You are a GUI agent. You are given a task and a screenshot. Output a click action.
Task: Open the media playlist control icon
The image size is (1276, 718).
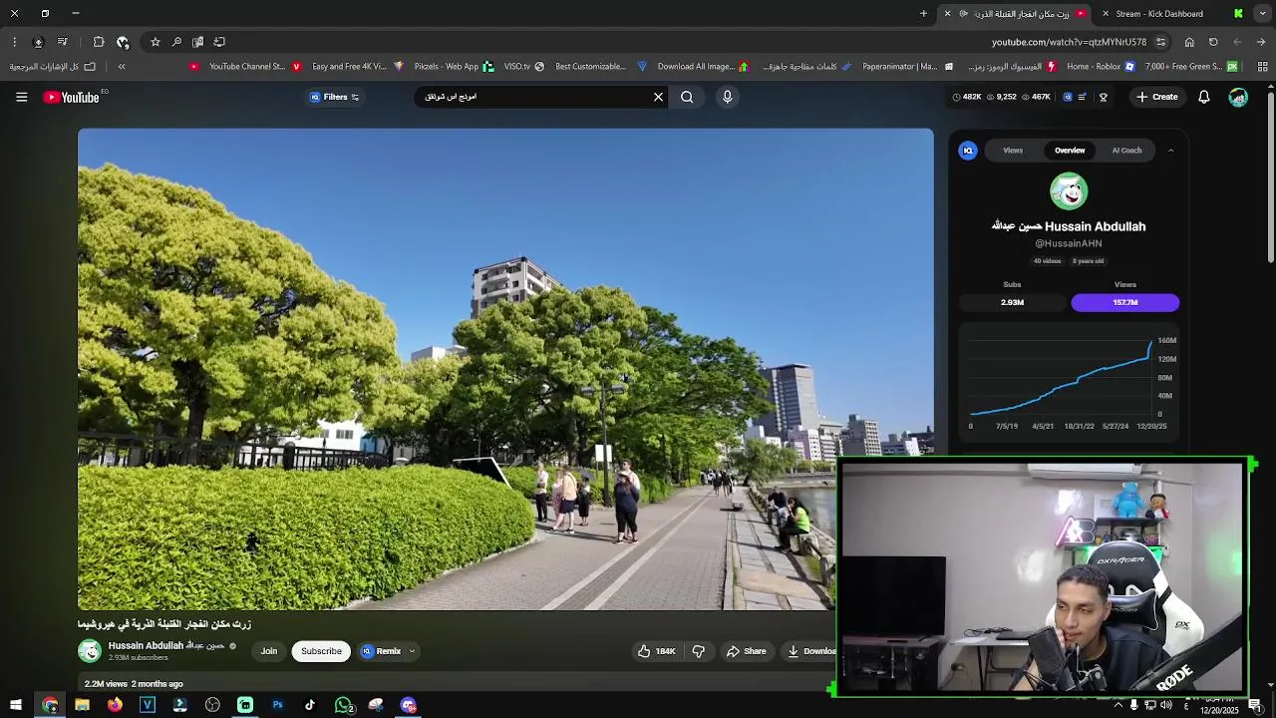tap(63, 42)
